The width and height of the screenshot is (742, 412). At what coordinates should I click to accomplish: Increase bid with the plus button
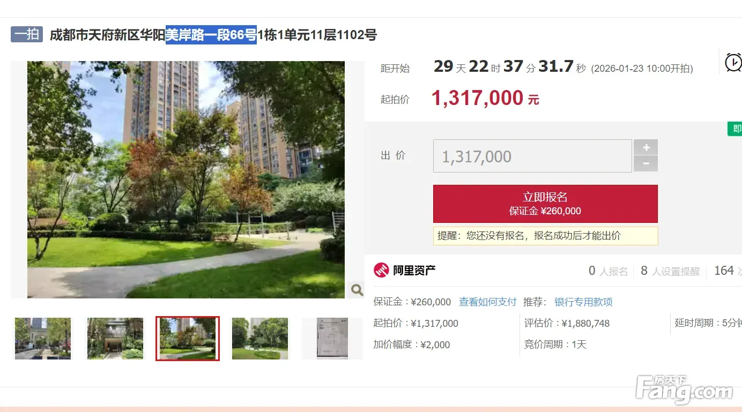pyautogui.click(x=645, y=147)
